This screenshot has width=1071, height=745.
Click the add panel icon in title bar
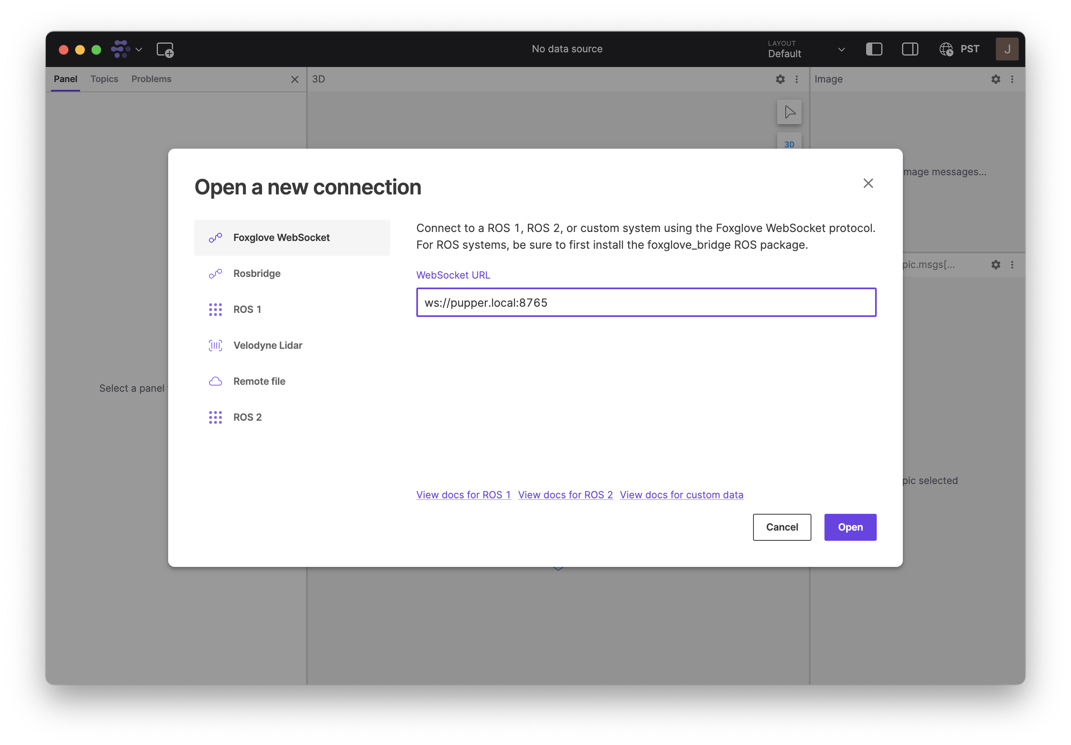165,49
